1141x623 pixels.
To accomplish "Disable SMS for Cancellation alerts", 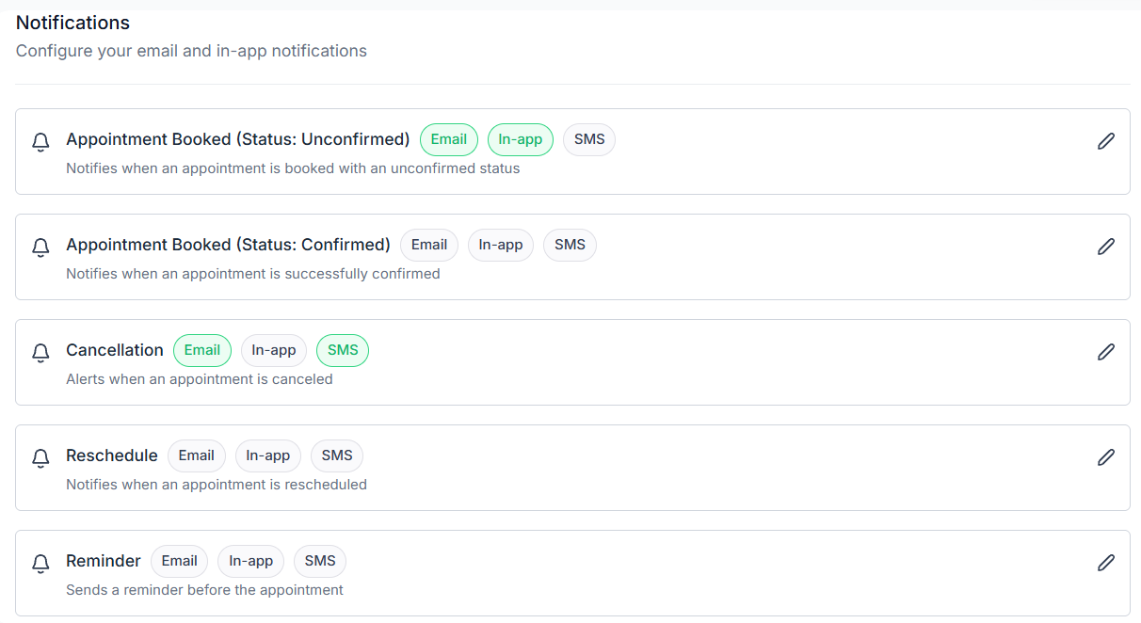I will click(342, 350).
